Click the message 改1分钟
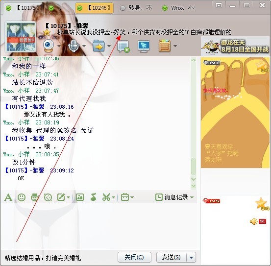Viewport: 271px width, 266px height. point(24,162)
